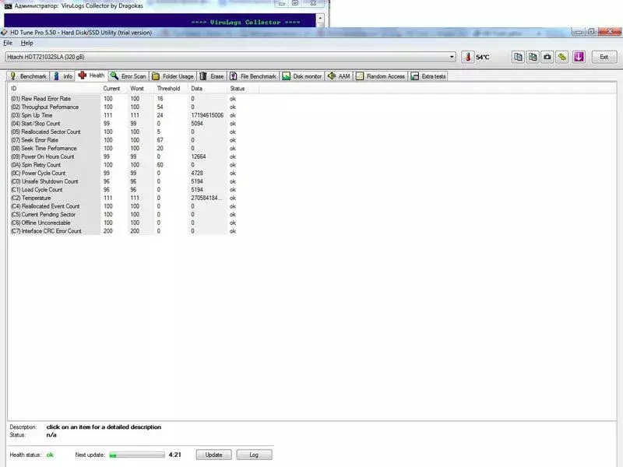623x467 pixels.
Task: Select the Health tab
Action: pos(92,75)
